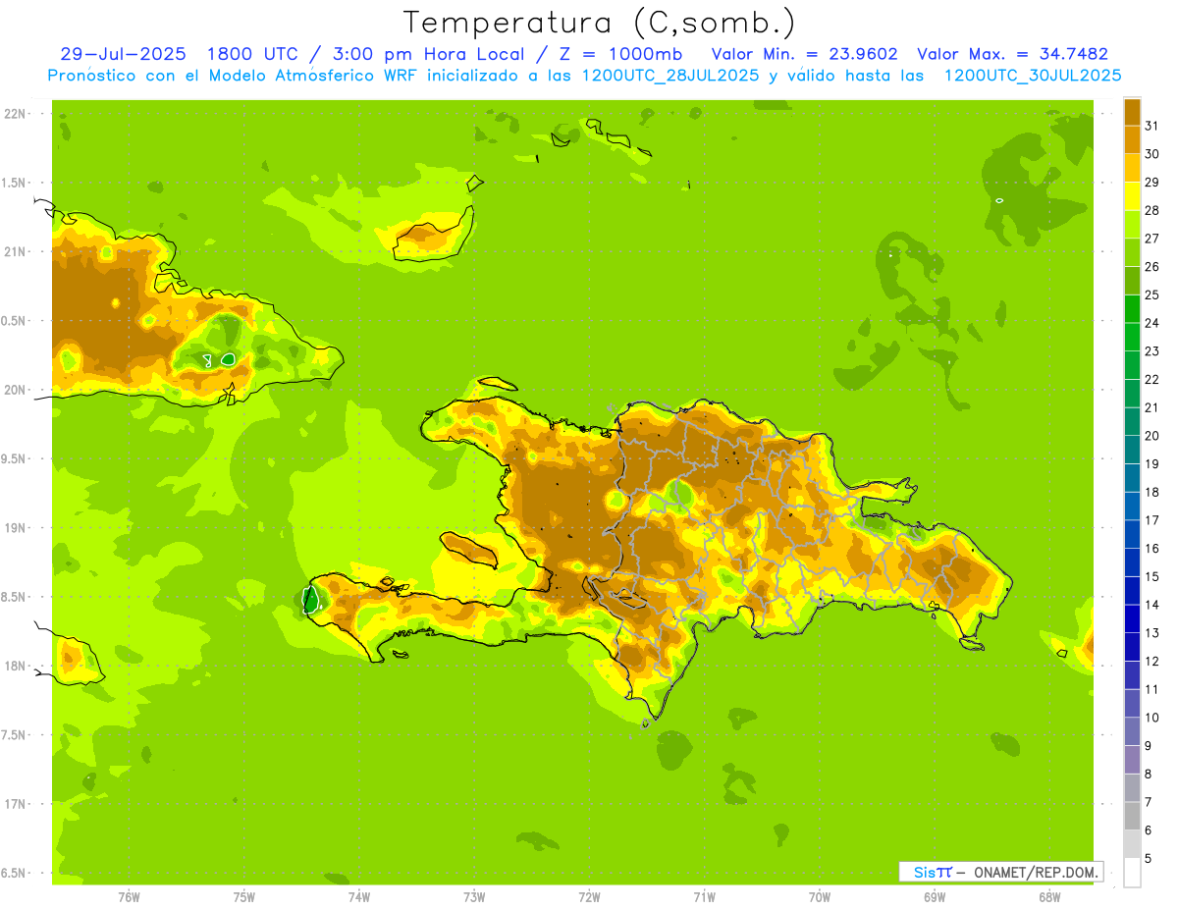Click the '72W' longitude axis label
This screenshot has width=1178, height=910.
pos(589,897)
